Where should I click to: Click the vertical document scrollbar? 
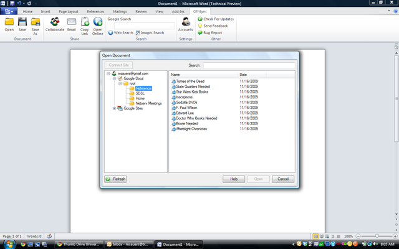tap(397, 99)
